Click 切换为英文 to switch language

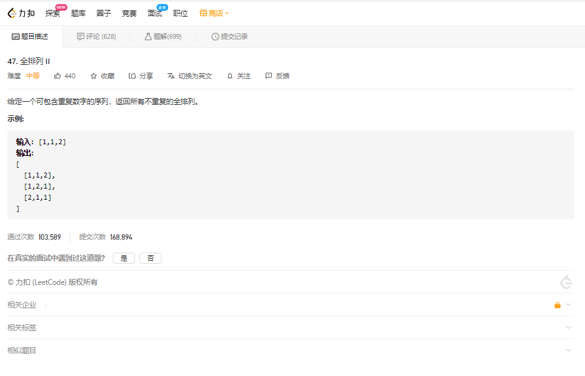(x=195, y=76)
